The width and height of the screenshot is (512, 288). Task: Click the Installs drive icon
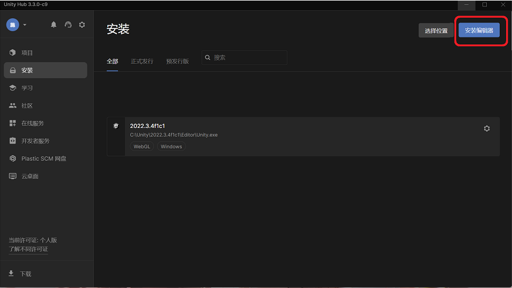coord(13,70)
